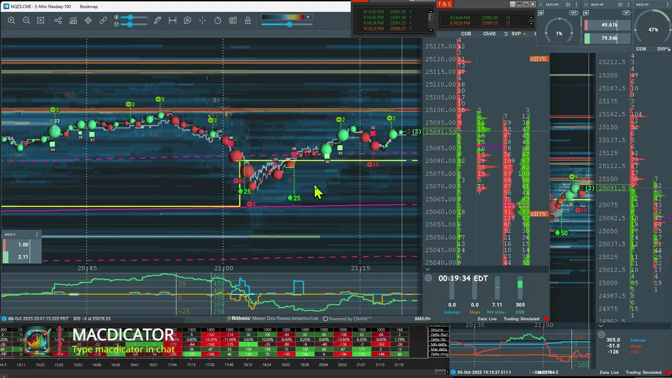
Task: Select the COB column header
Action: (466, 34)
